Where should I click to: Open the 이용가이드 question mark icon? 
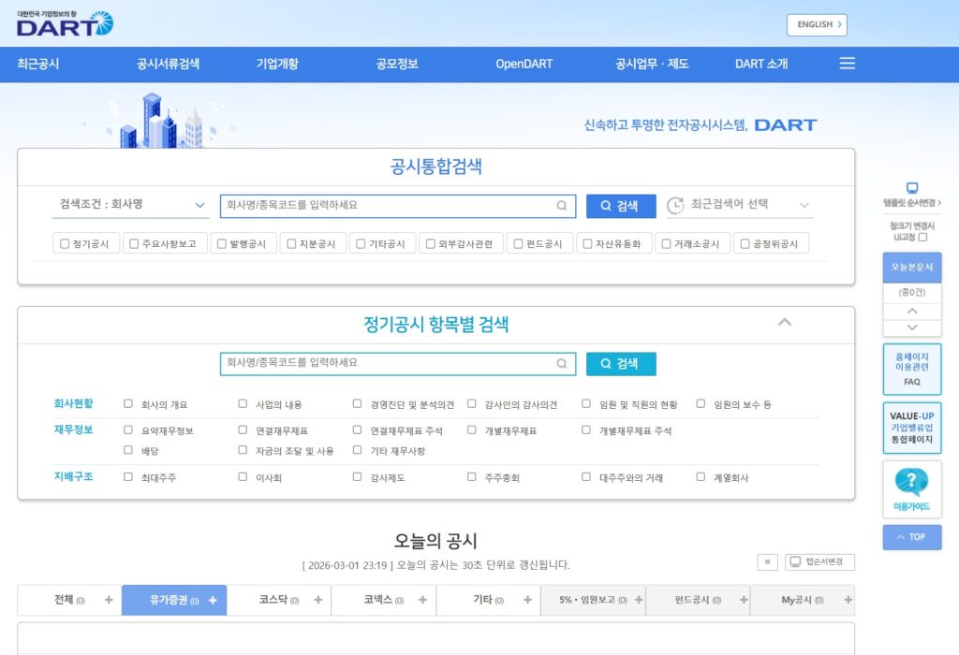click(911, 482)
